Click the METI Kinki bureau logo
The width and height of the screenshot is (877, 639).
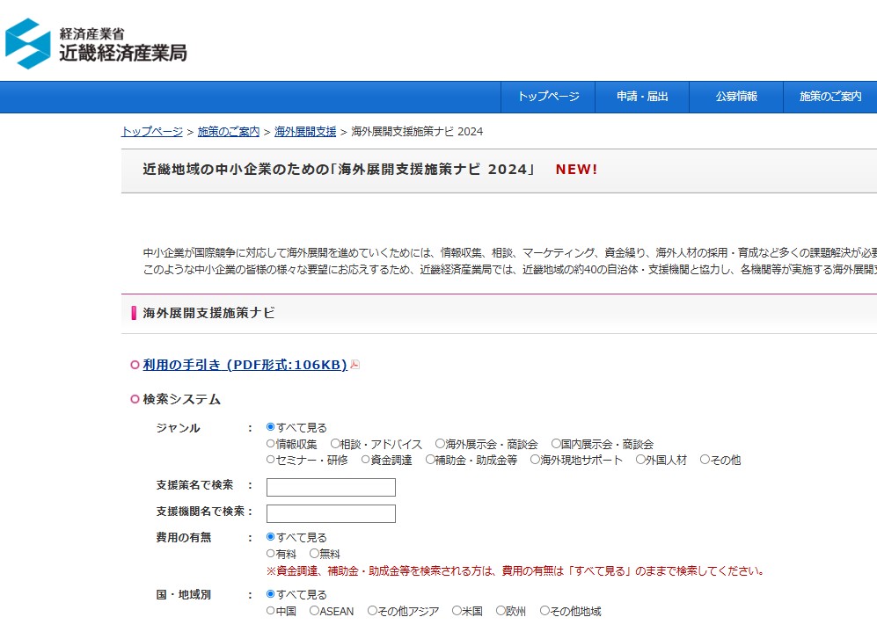coord(97,43)
